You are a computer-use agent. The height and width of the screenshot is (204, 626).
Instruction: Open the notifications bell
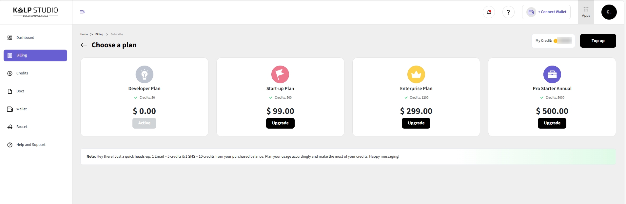click(489, 12)
